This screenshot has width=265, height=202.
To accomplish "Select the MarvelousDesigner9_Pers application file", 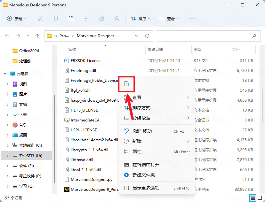I will click(x=92, y=189).
